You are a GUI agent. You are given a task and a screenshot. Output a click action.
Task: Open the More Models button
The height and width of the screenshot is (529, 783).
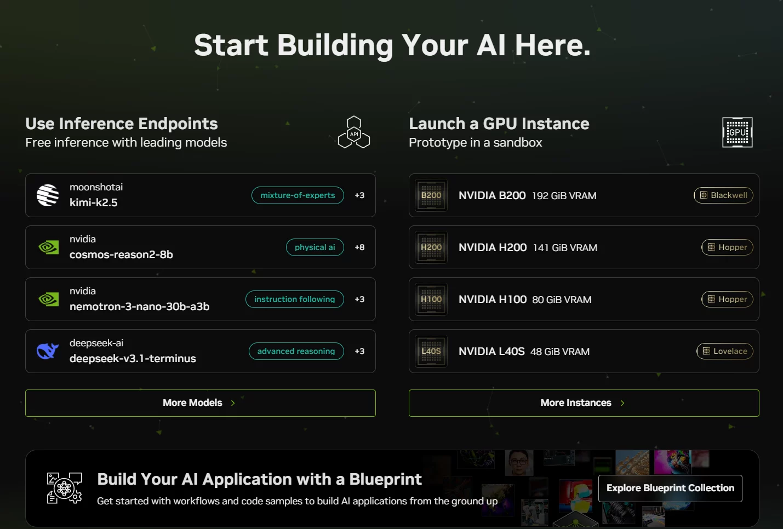(x=200, y=403)
